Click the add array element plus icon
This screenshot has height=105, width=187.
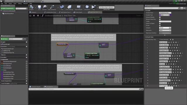pos(170,40)
